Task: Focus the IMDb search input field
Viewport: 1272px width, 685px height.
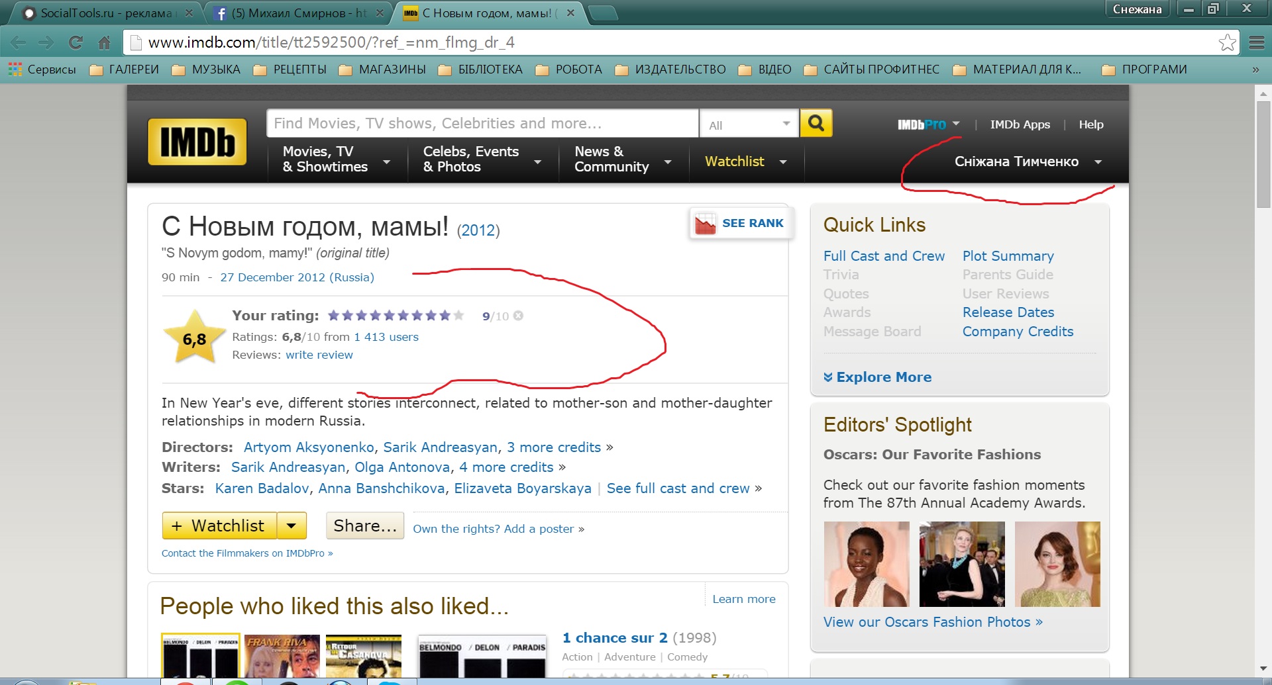Action: pyautogui.click(x=482, y=123)
